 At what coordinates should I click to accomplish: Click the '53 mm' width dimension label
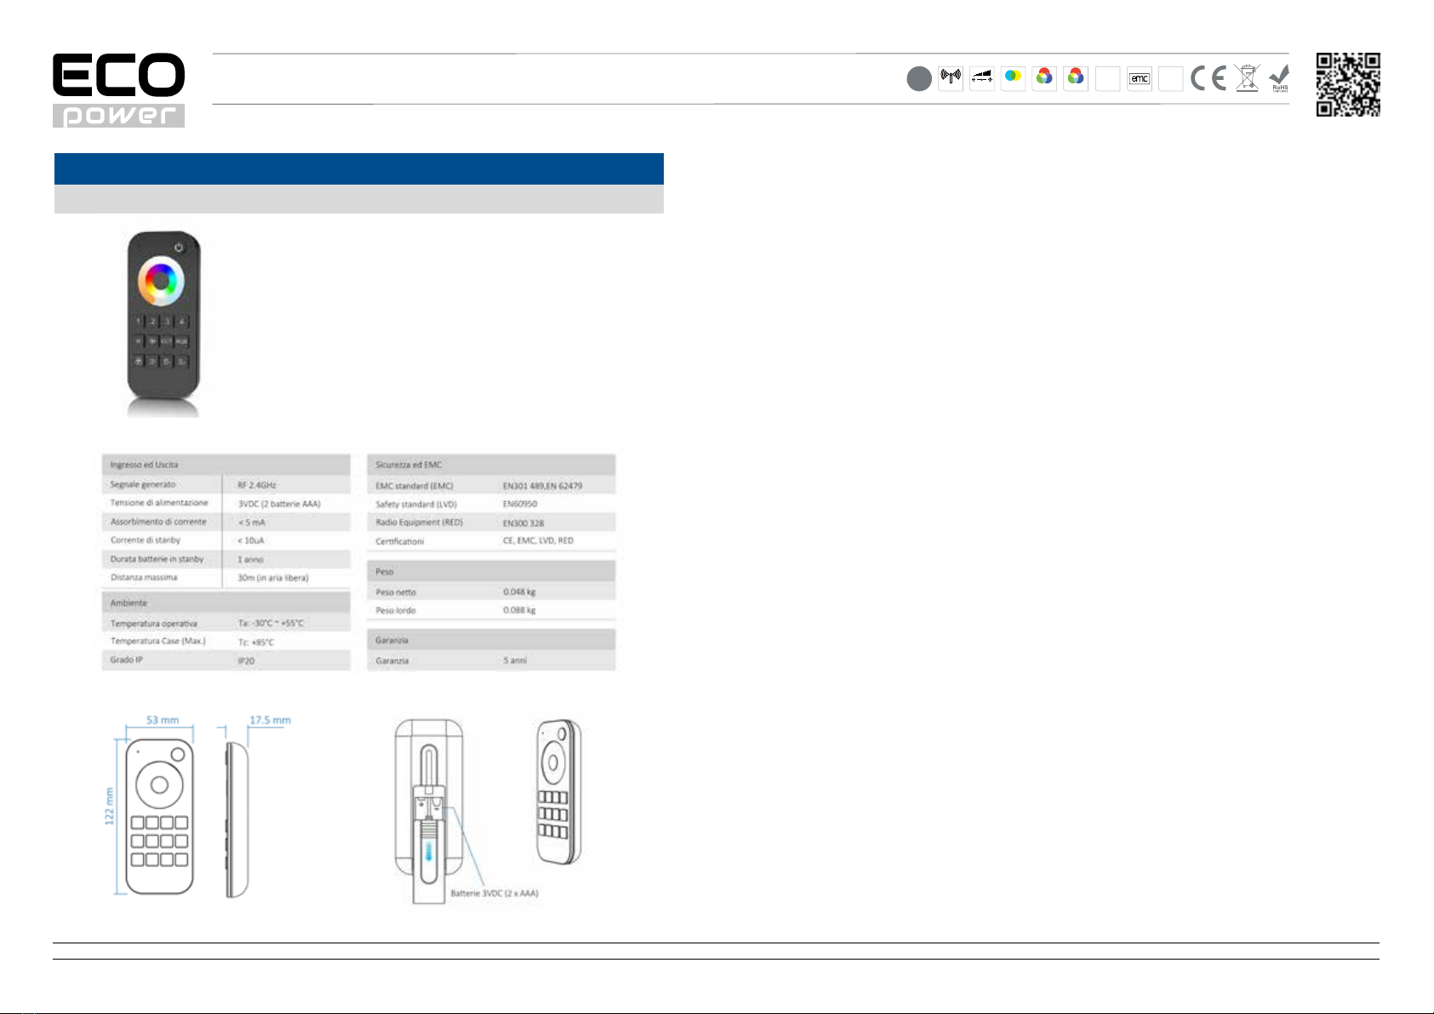(163, 720)
